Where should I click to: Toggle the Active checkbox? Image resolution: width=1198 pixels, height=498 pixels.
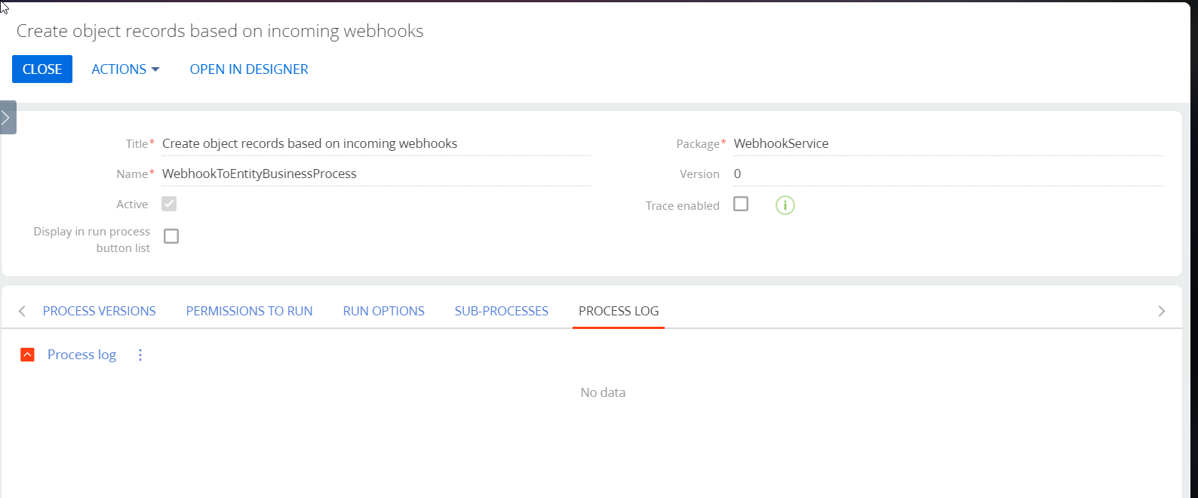pyautogui.click(x=169, y=204)
